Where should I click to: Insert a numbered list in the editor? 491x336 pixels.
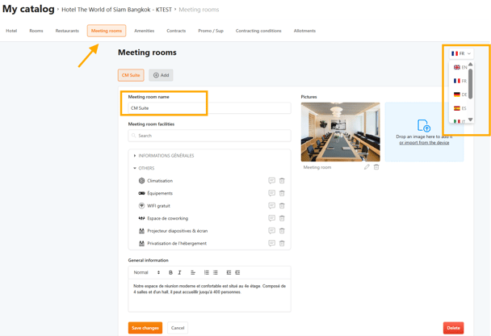click(207, 273)
